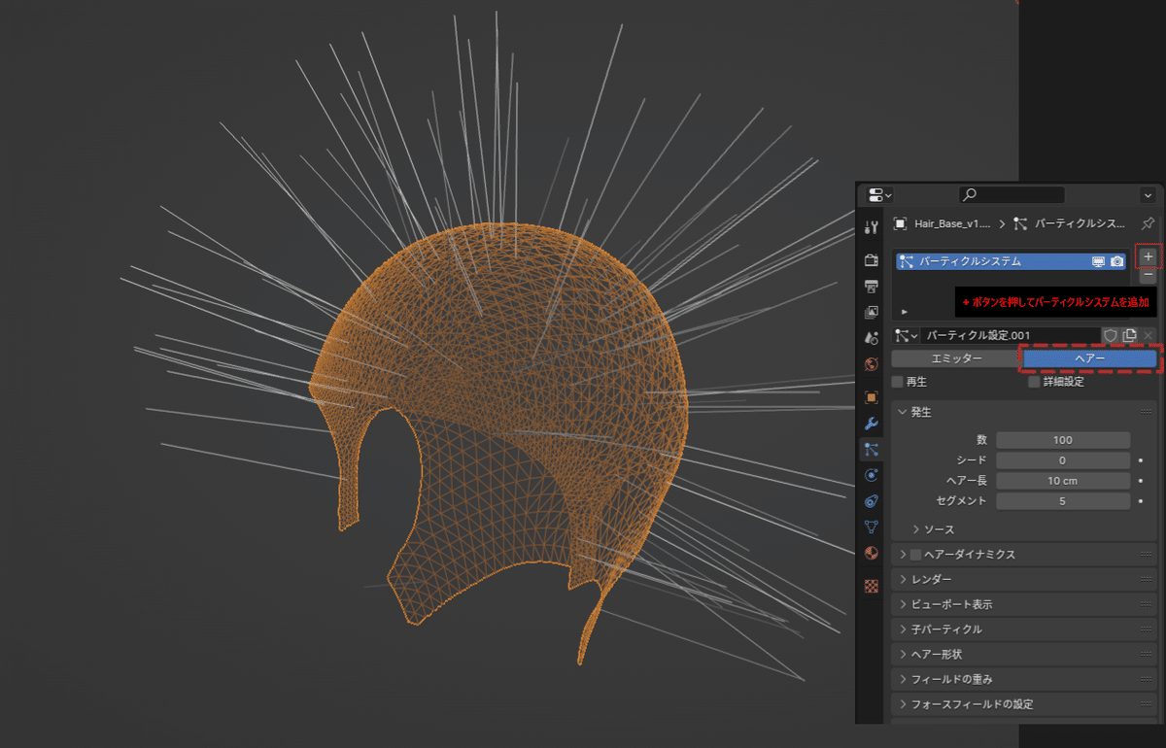
Task: Expand the ソース subpanel
Action: (915, 529)
